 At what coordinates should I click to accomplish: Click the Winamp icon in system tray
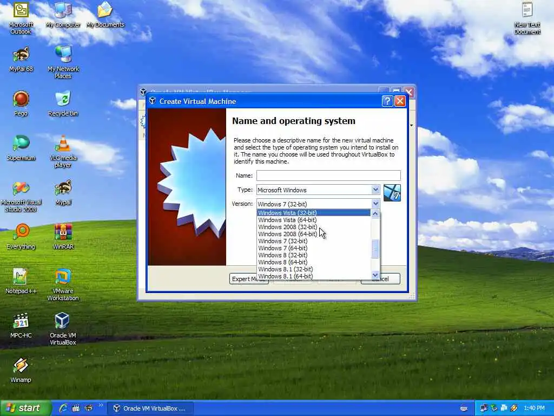pyautogui.click(x=514, y=408)
